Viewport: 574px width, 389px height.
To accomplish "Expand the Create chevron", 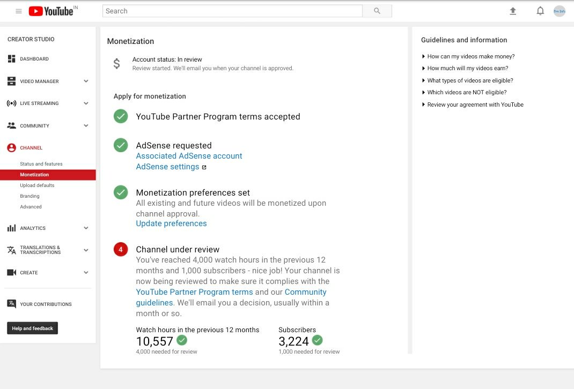I will pyautogui.click(x=86, y=272).
